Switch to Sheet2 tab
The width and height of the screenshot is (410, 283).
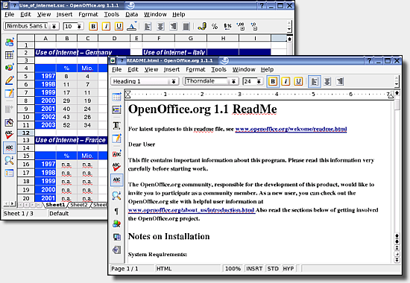(79, 205)
